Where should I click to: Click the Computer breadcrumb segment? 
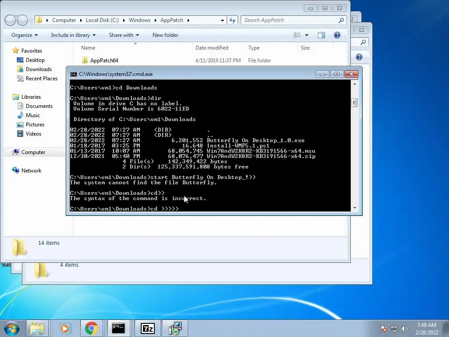pyautogui.click(x=64, y=20)
